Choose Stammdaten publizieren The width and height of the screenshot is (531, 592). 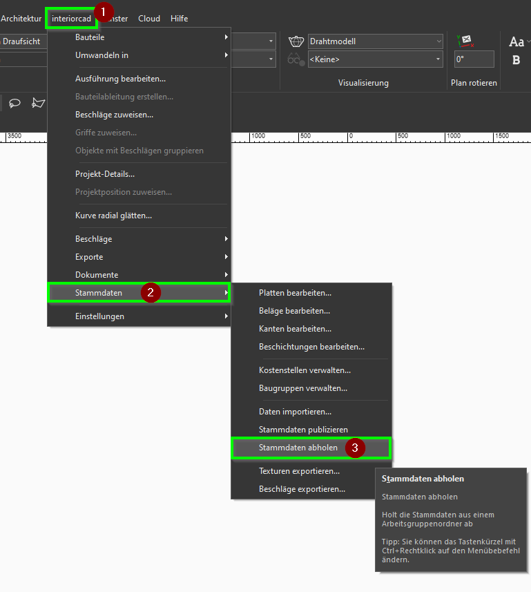[x=311, y=430]
